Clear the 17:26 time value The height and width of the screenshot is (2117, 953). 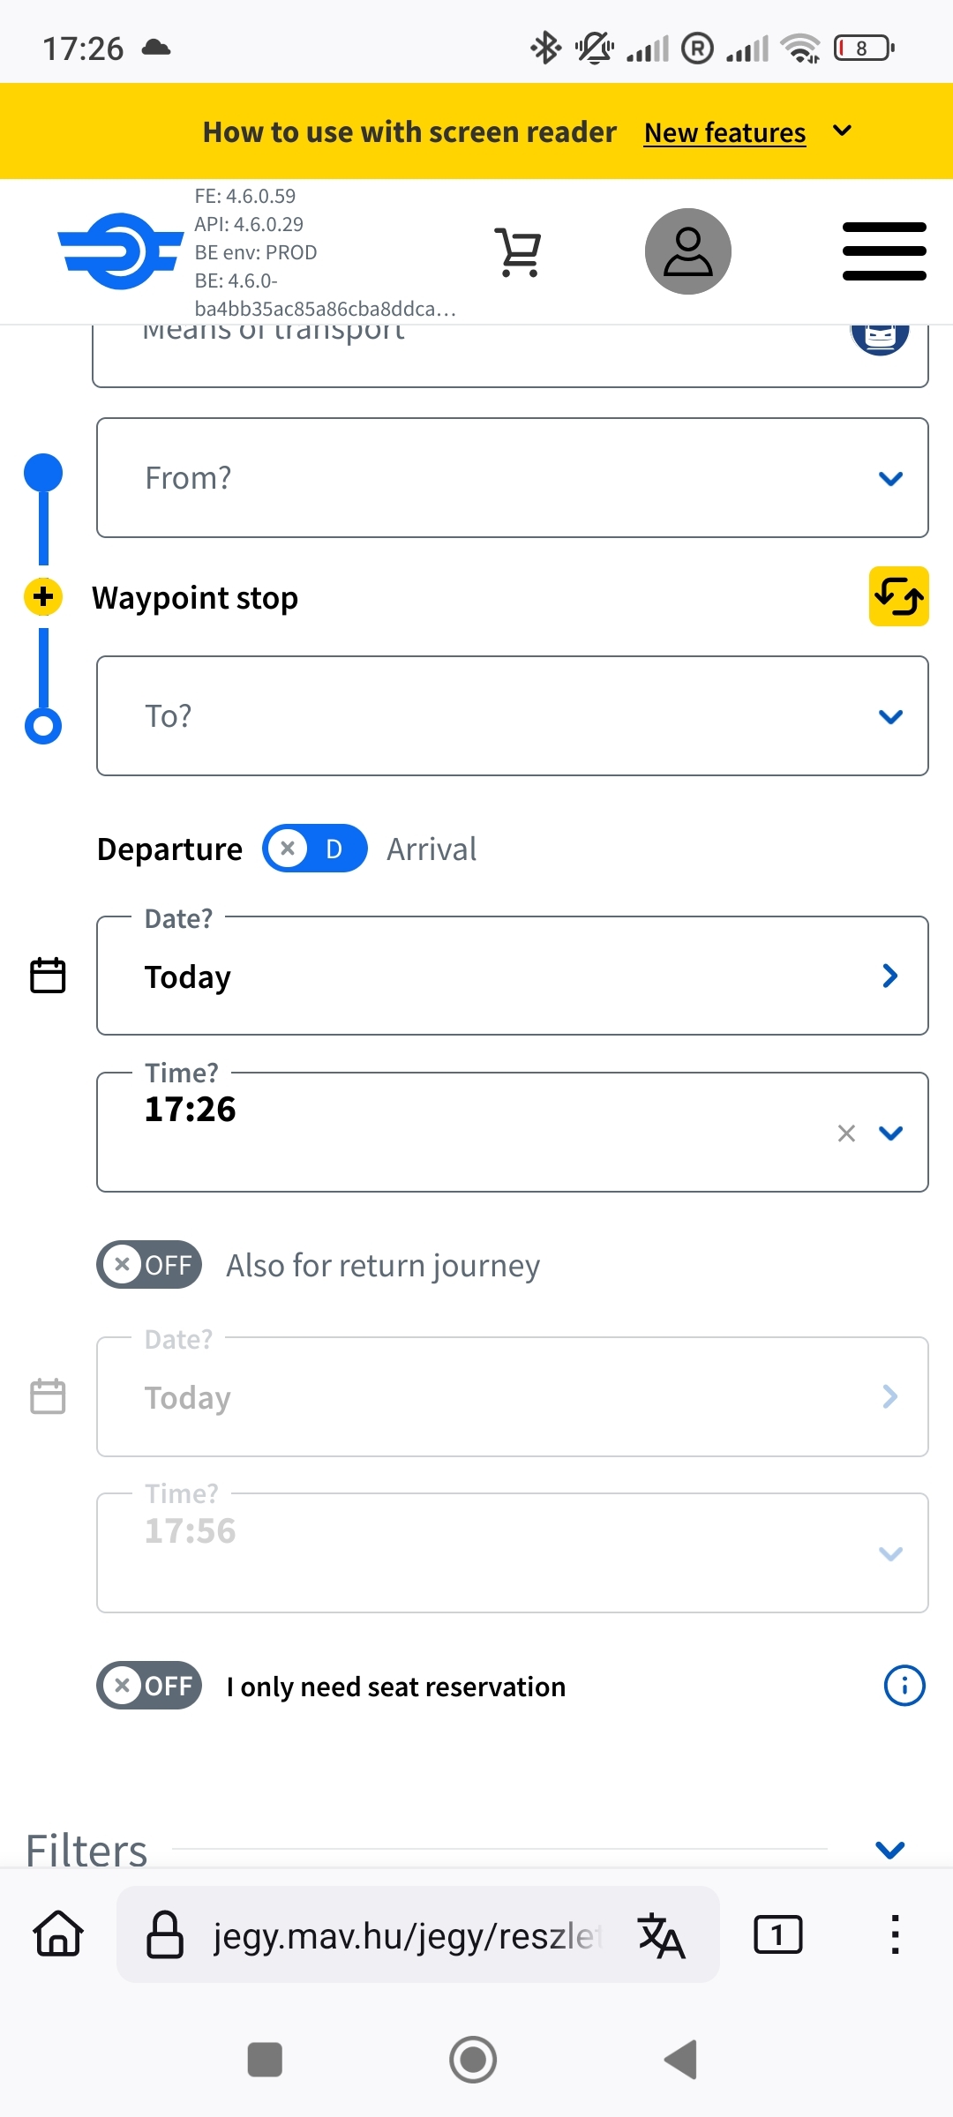pyautogui.click(x=846, y=1133)
